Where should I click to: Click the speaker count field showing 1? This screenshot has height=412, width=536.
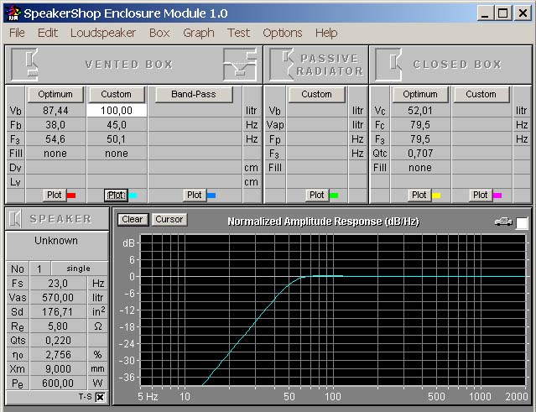click(x=39, y=269)
